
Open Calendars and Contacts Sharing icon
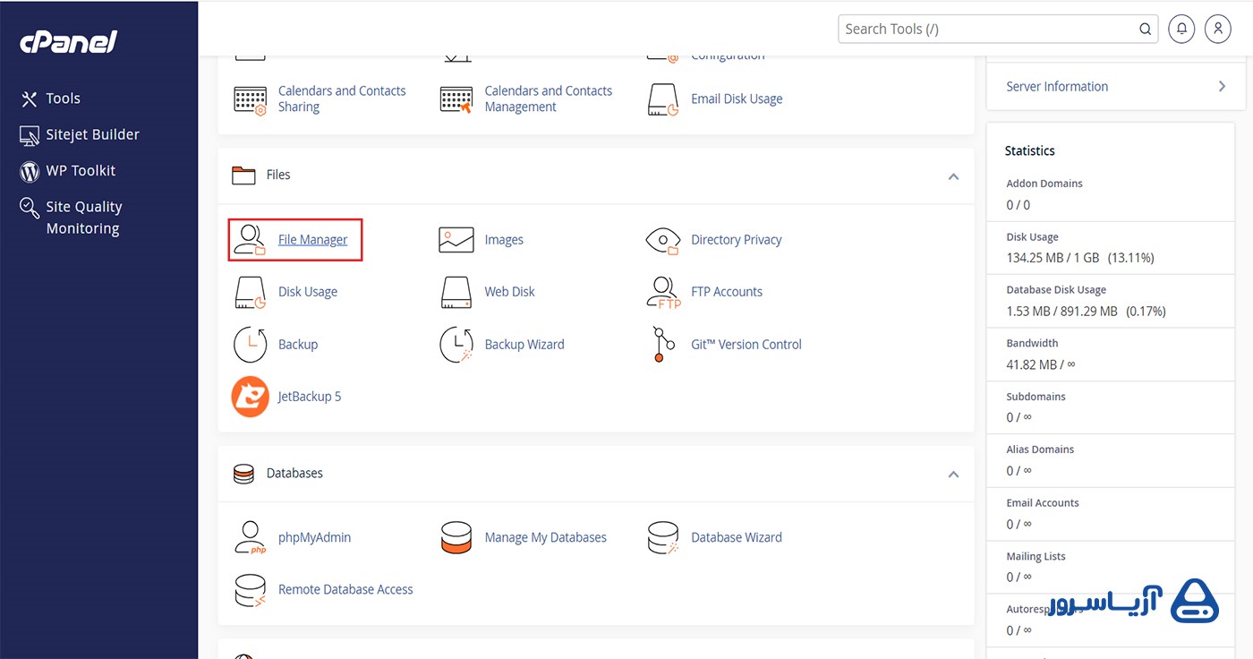[x=250, y=98]
